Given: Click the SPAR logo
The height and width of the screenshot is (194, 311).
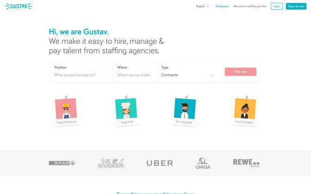Looking at the screenshot, I should tap(62, 163).
